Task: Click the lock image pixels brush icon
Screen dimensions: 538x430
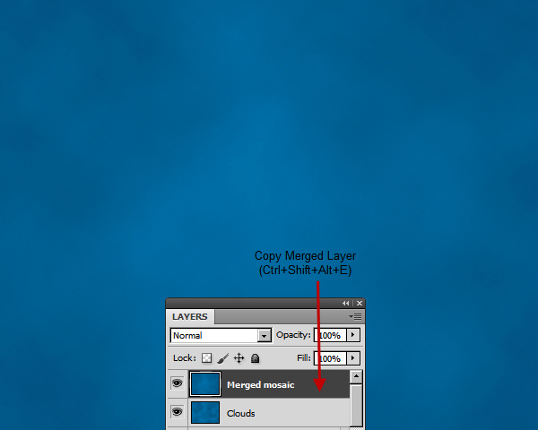Action: 223,358
